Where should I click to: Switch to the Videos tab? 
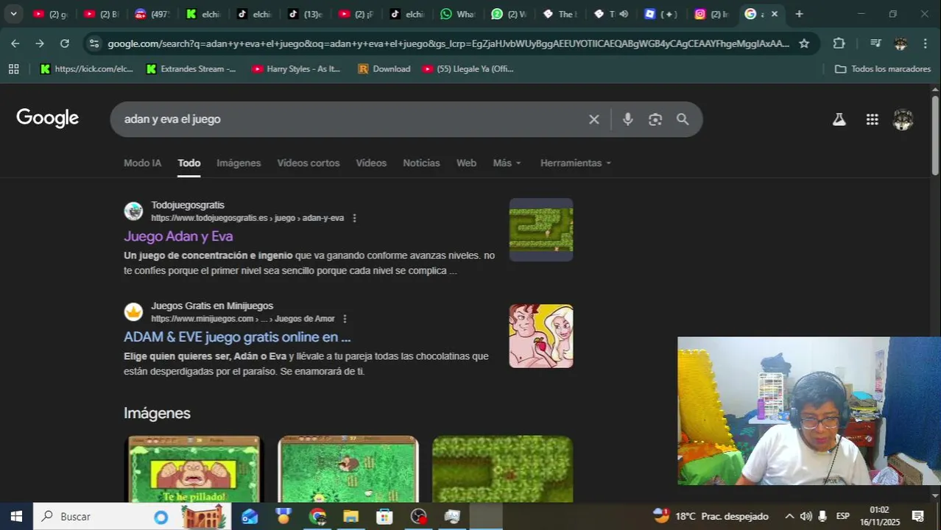pyautogui.click(x=371, y=163)
